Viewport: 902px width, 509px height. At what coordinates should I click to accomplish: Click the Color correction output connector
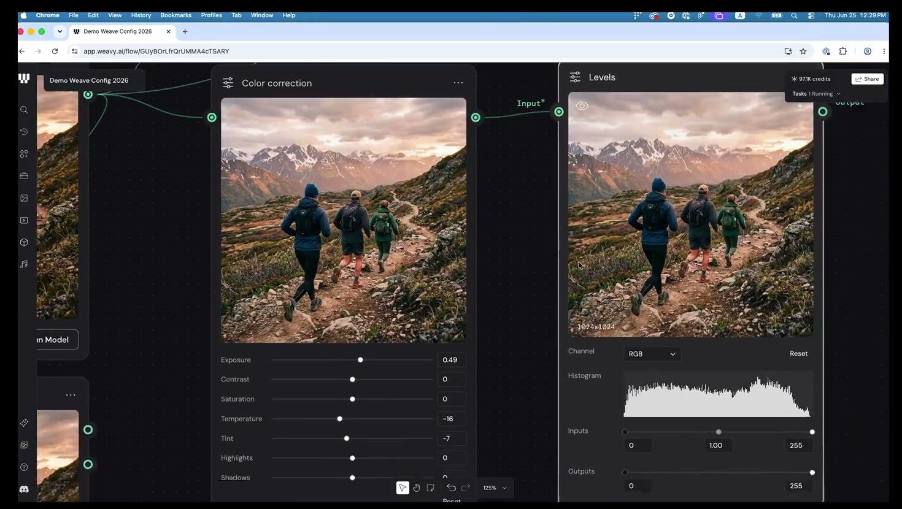click(476, 117)
